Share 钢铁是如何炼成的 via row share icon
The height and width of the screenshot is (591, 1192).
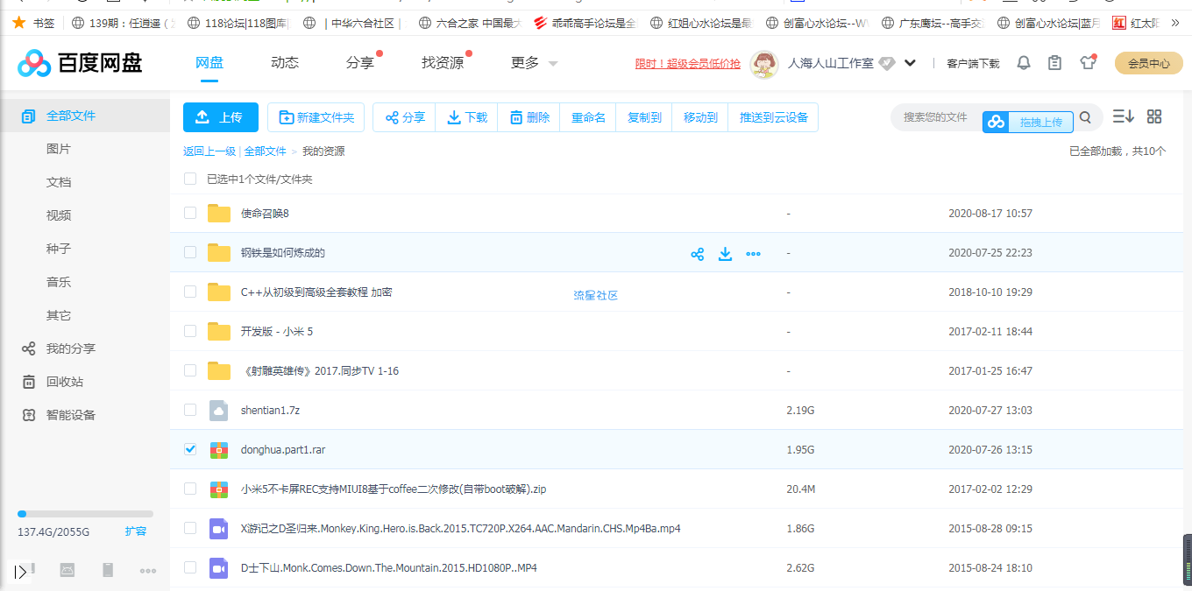click(x=698, y=254)
